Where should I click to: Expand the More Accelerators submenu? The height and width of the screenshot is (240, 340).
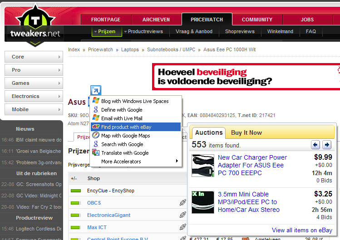(x=136, y=162)
